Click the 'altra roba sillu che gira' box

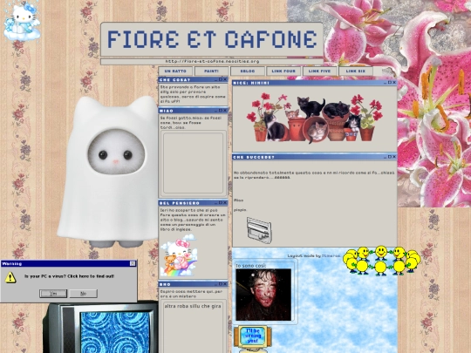tap(193, 327)
